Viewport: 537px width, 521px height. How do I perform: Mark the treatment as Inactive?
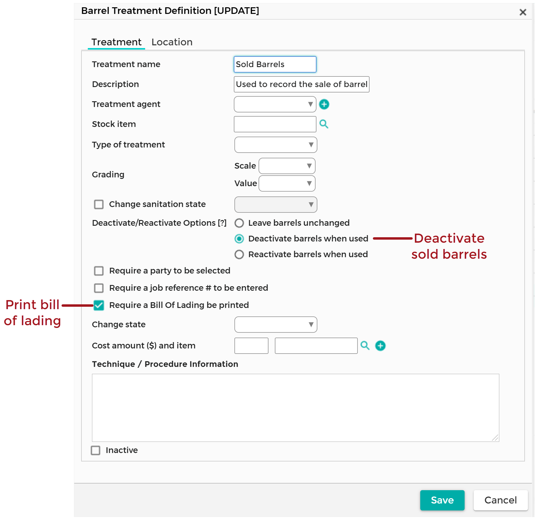pos(96,450)
